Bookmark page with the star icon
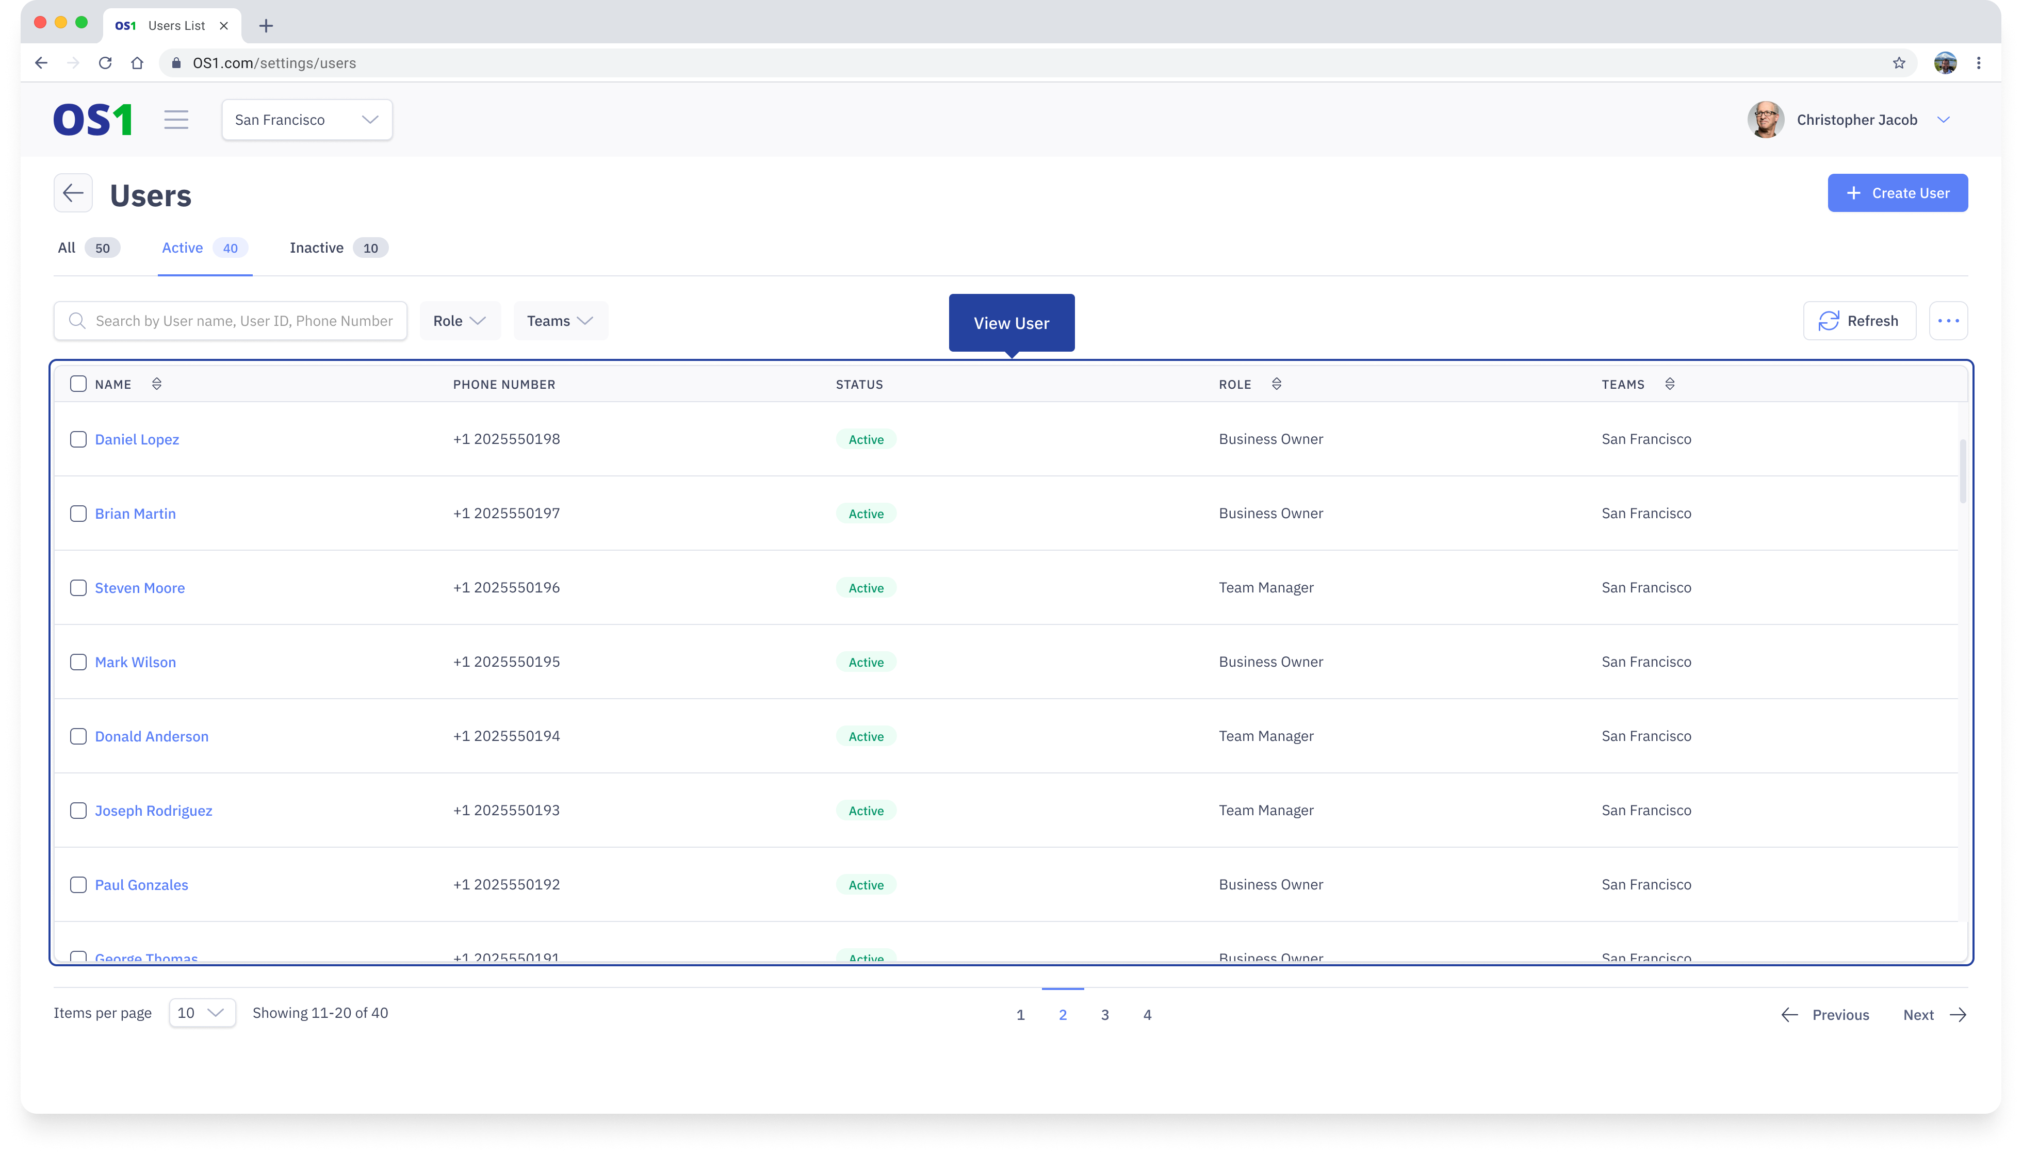The image size is (2022, 1155). (x=1899, y=63)
